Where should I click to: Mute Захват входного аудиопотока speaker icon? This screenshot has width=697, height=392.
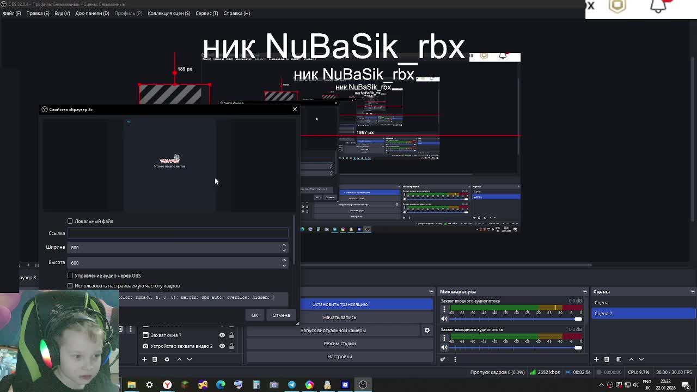[x=444, y=318]
